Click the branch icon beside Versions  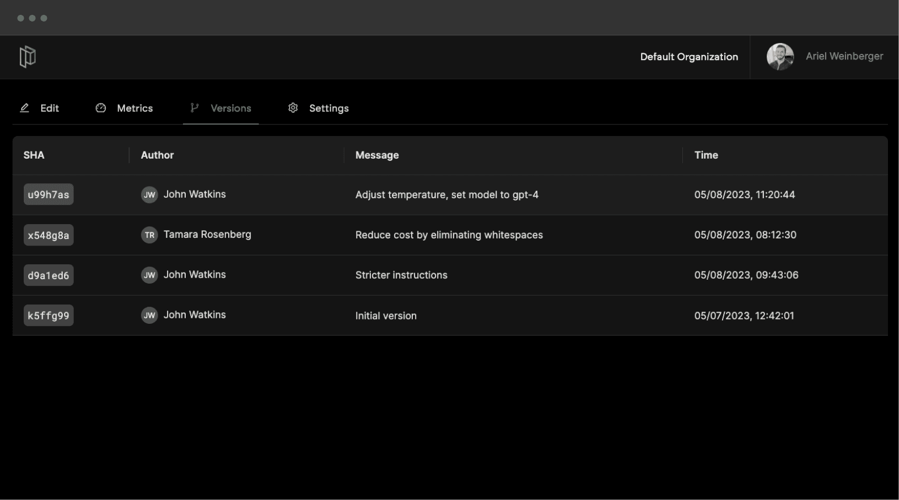(x=194, y=108)
